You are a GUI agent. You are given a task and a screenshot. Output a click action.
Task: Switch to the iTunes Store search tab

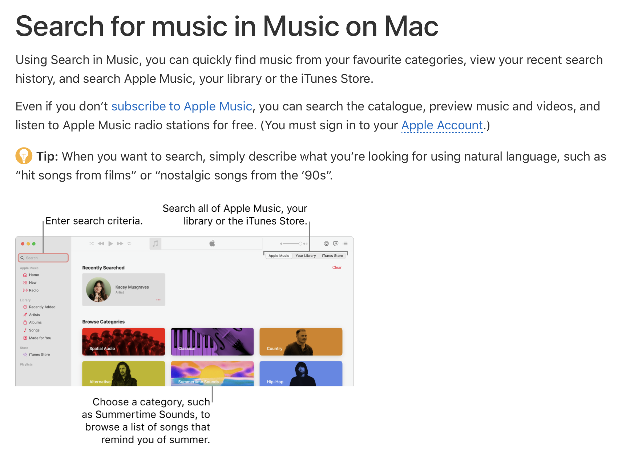tap(332, 256)
